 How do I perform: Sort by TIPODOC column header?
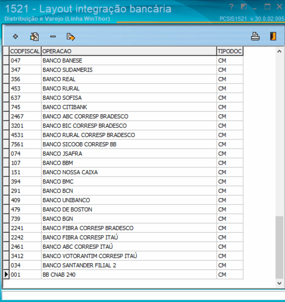pyautogui.click(x=230, y=51)
